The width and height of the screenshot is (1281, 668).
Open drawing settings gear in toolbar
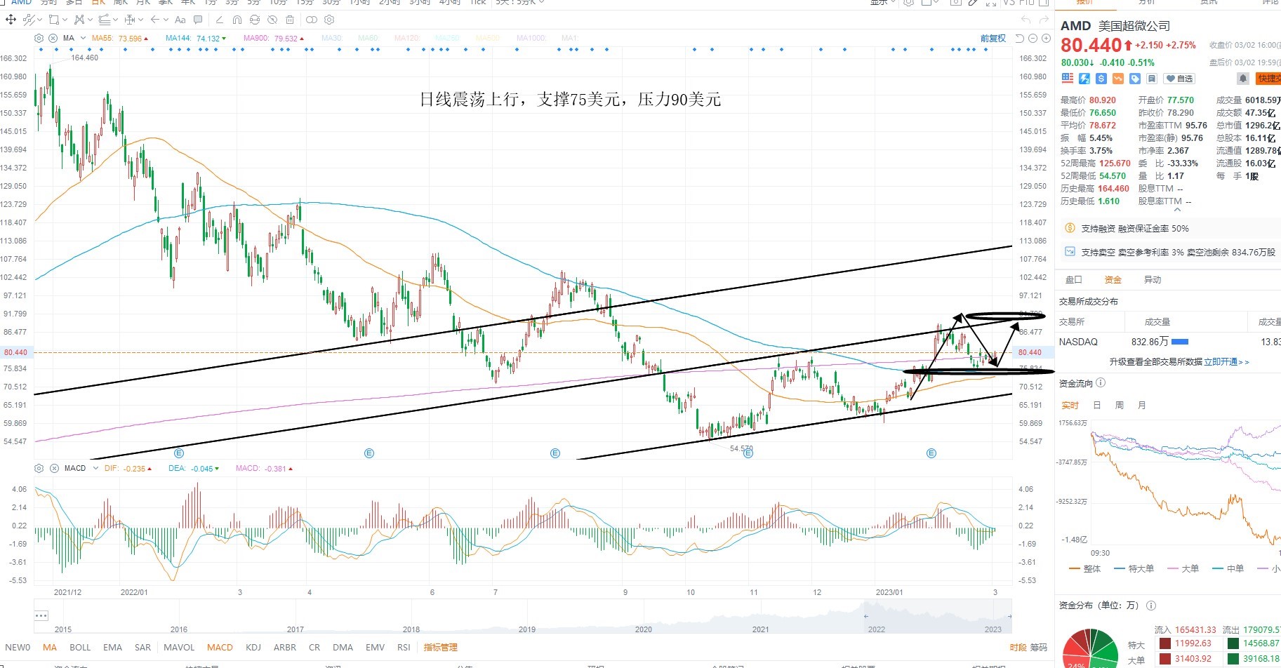[329, 20]
